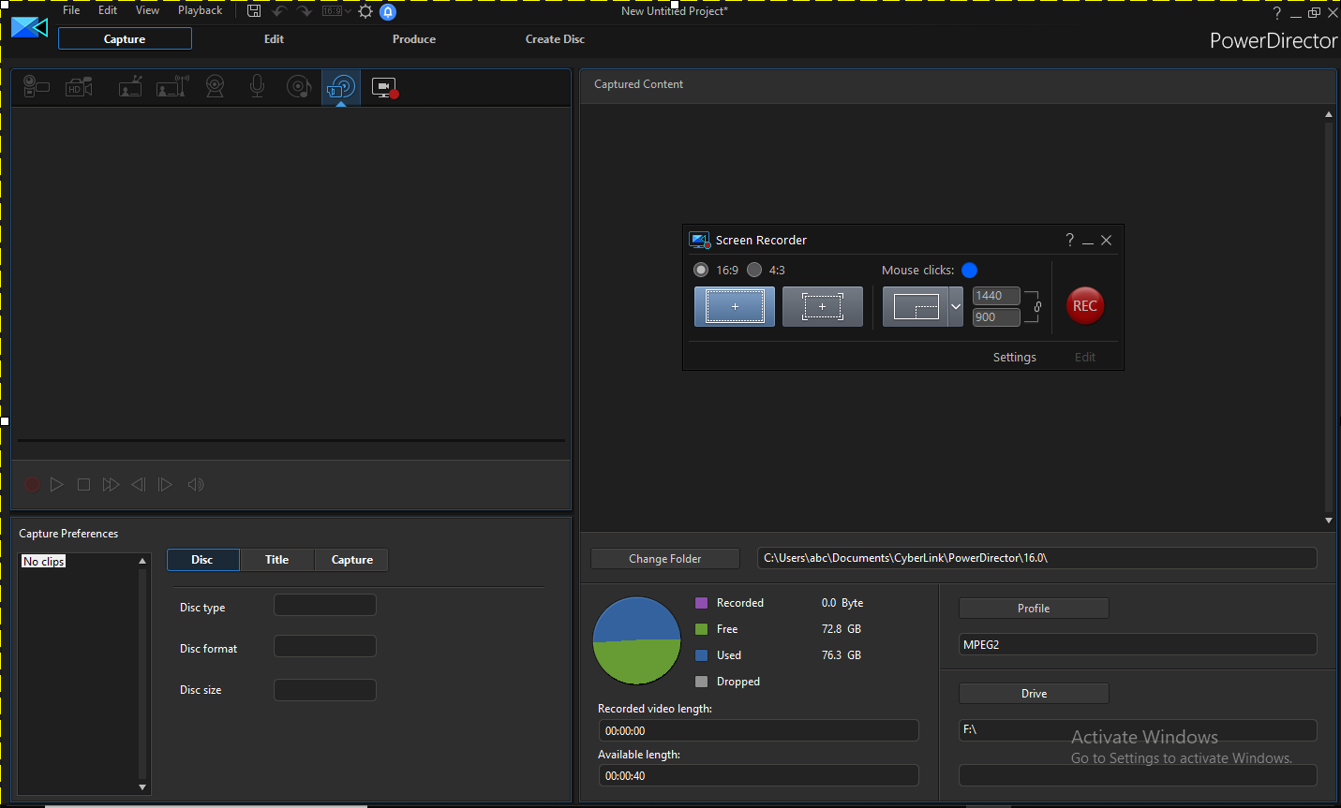Redo the action in the top toolbar
The image size is (1341, 808).
pos(305,11)
